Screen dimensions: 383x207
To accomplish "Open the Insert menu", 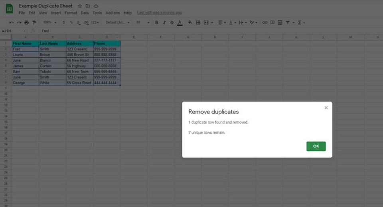I will 56,13.
